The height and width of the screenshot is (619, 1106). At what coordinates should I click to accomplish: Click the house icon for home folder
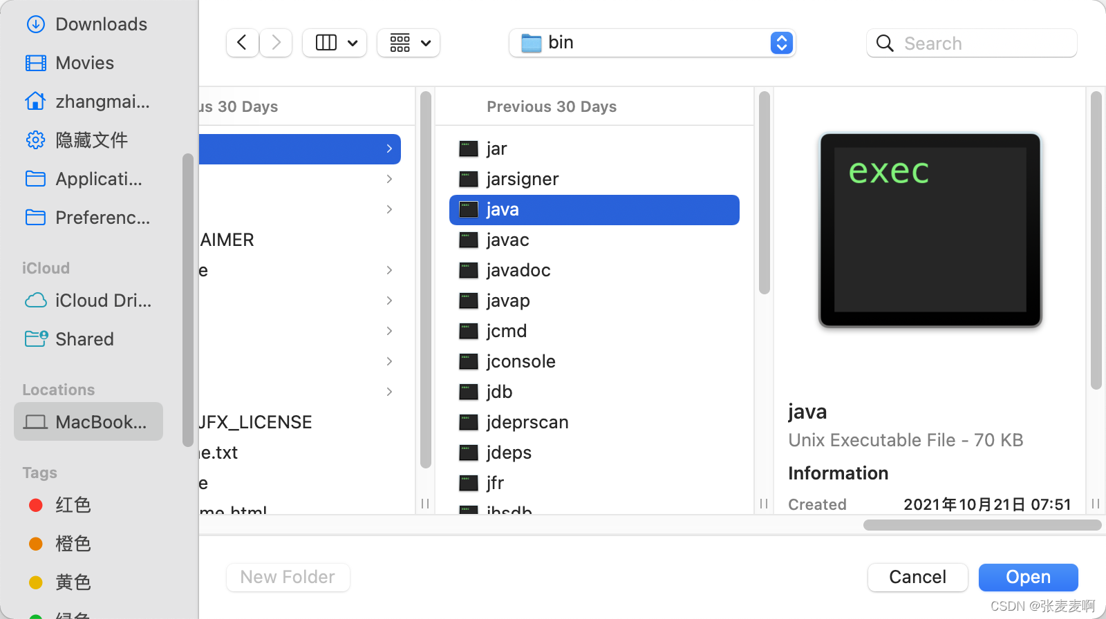[x=36, y=101]
